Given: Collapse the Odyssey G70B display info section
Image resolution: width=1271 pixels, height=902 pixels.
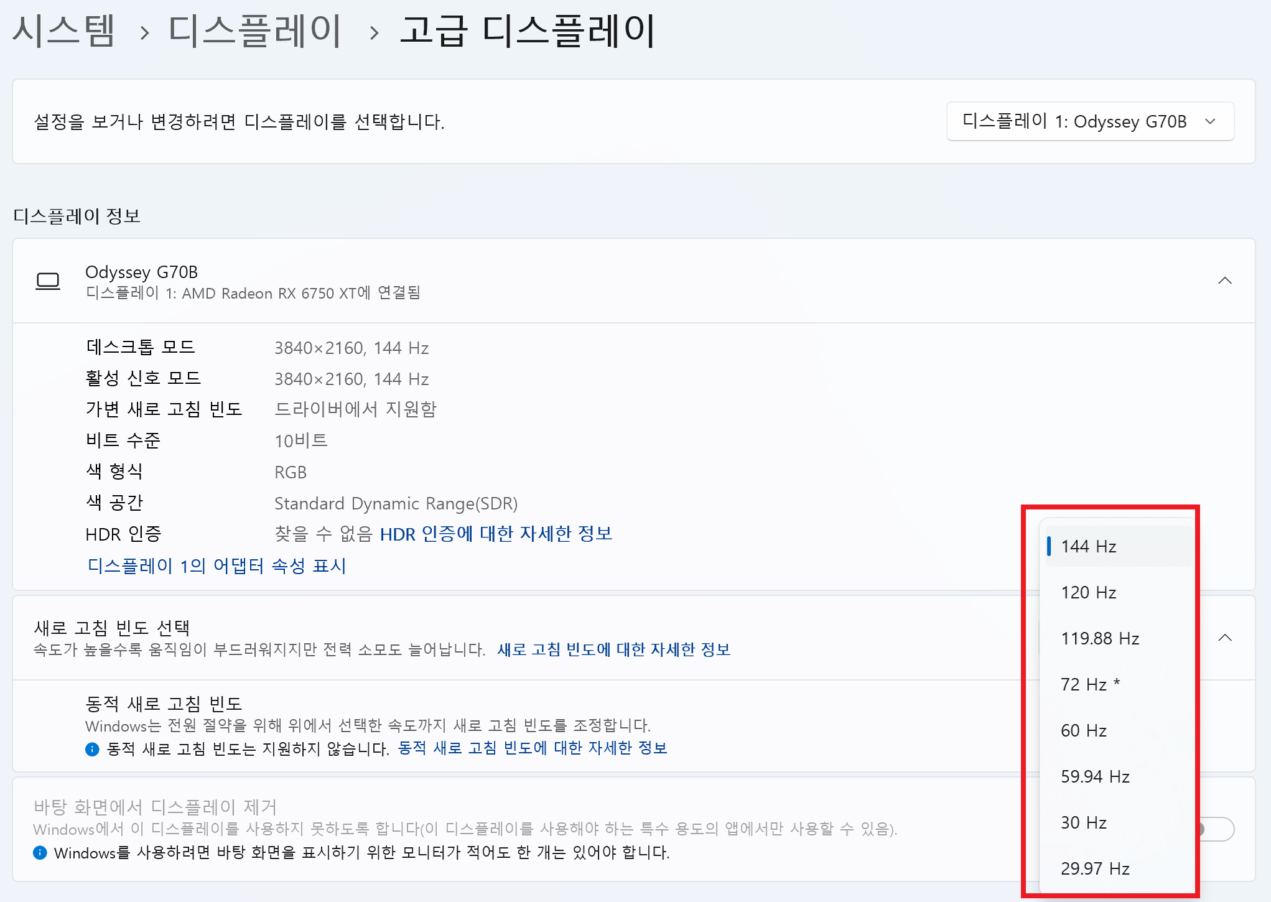Looking at the screenshot, I should click(1224, 281).
